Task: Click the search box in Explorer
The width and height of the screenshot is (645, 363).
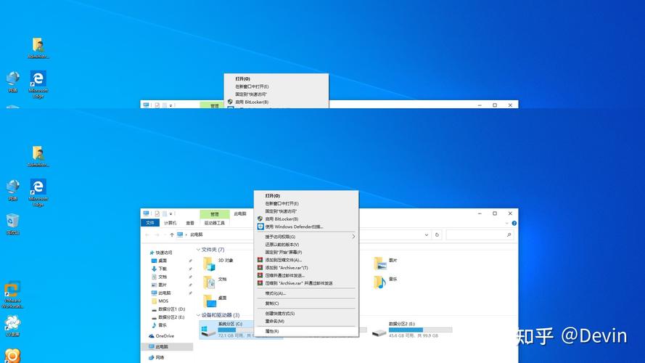Action: [480, 234]
